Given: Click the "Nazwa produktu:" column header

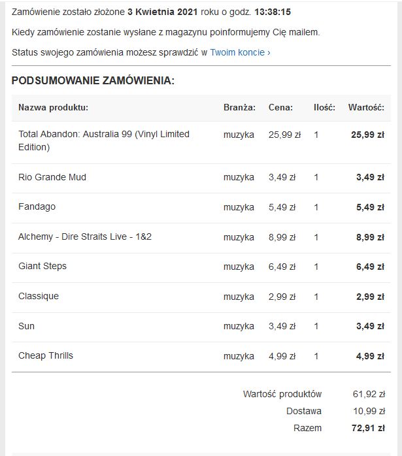Looking at the screenshot, I should tap(53, 107).
